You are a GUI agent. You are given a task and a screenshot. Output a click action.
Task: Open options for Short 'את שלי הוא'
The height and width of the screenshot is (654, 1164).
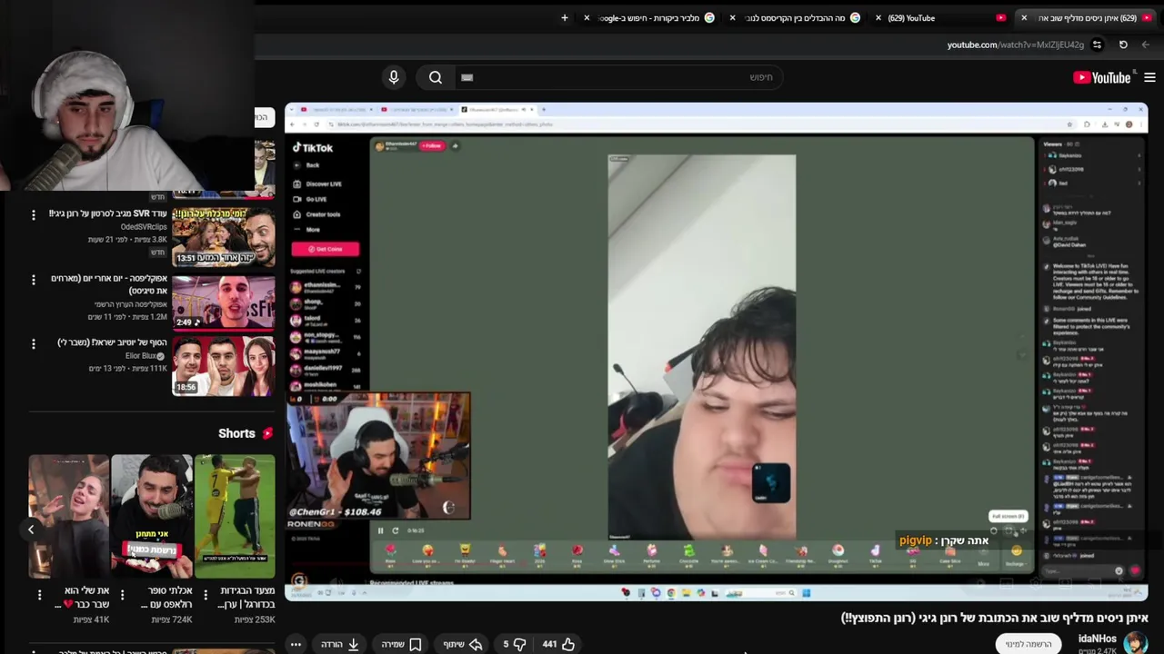point(39,595)
